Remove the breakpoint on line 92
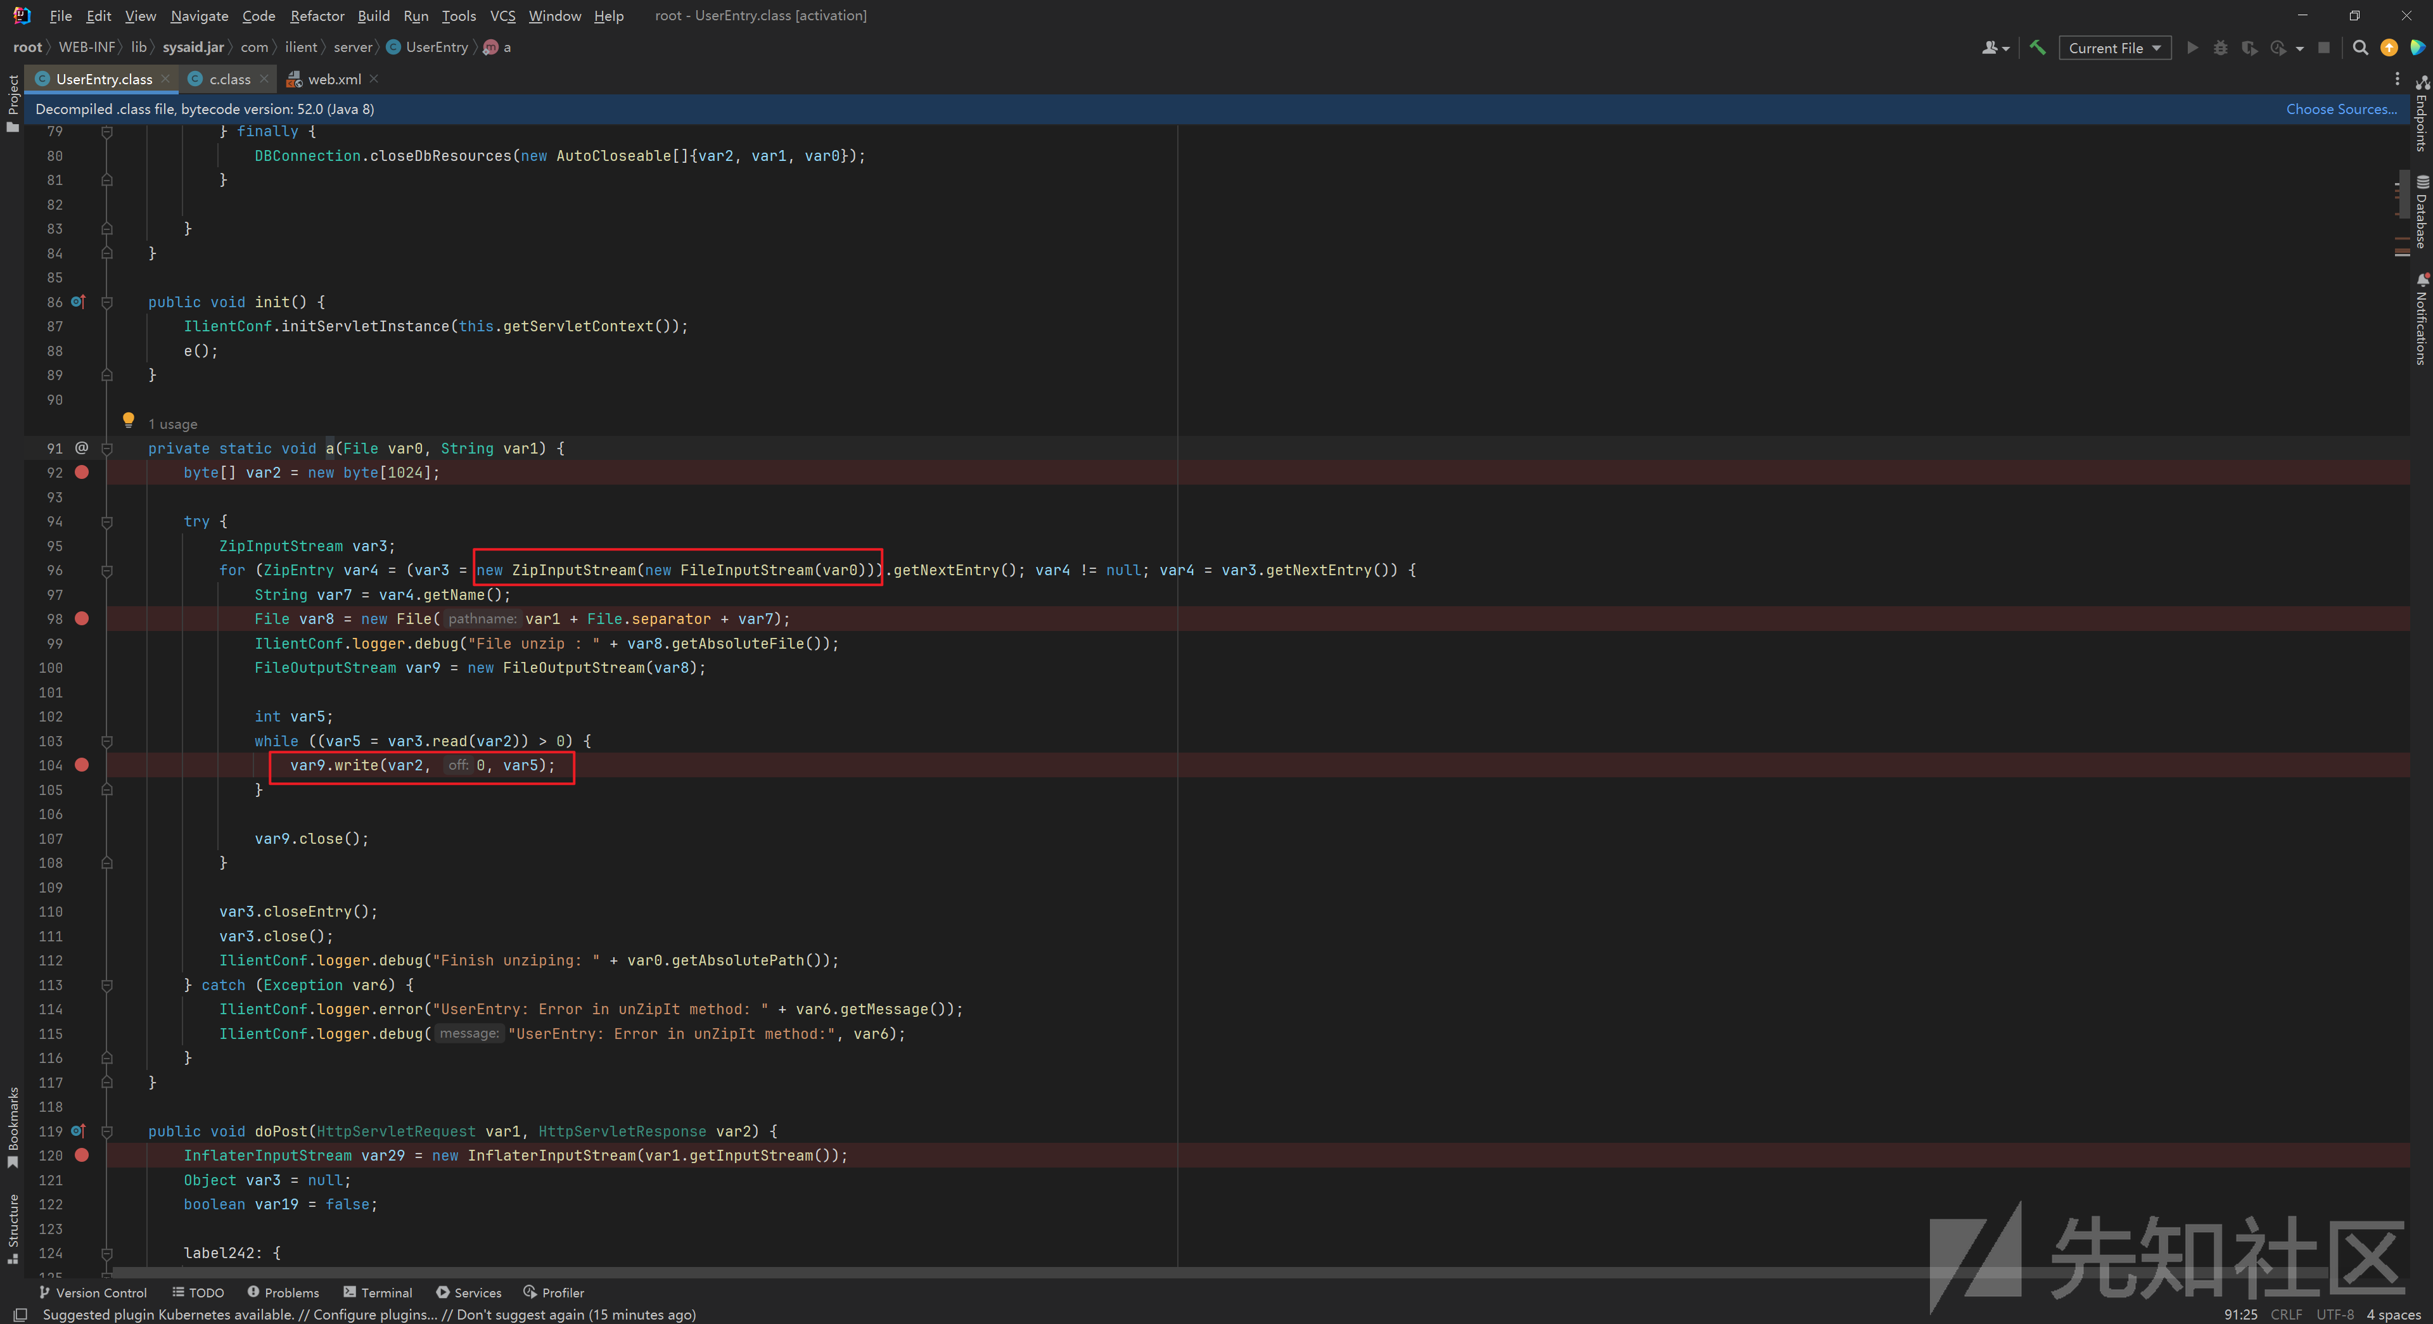 click(x=82, y=472)
